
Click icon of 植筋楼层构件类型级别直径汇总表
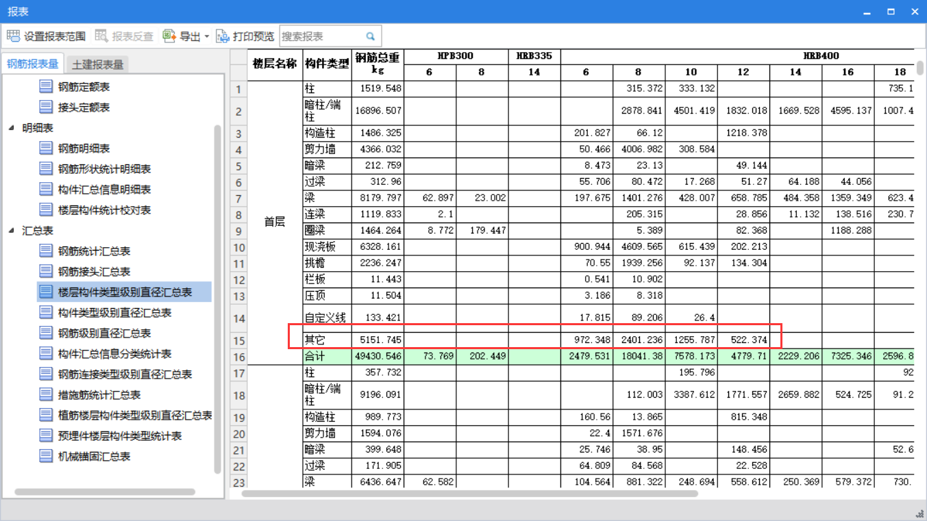pyautogui.click(x=46, y=416)
